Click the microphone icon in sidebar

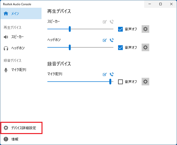pos(6,70)
